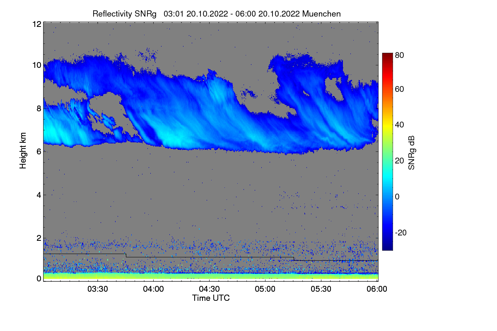
Task: Click the 6 km height tick label
Action: pos(39,151)
